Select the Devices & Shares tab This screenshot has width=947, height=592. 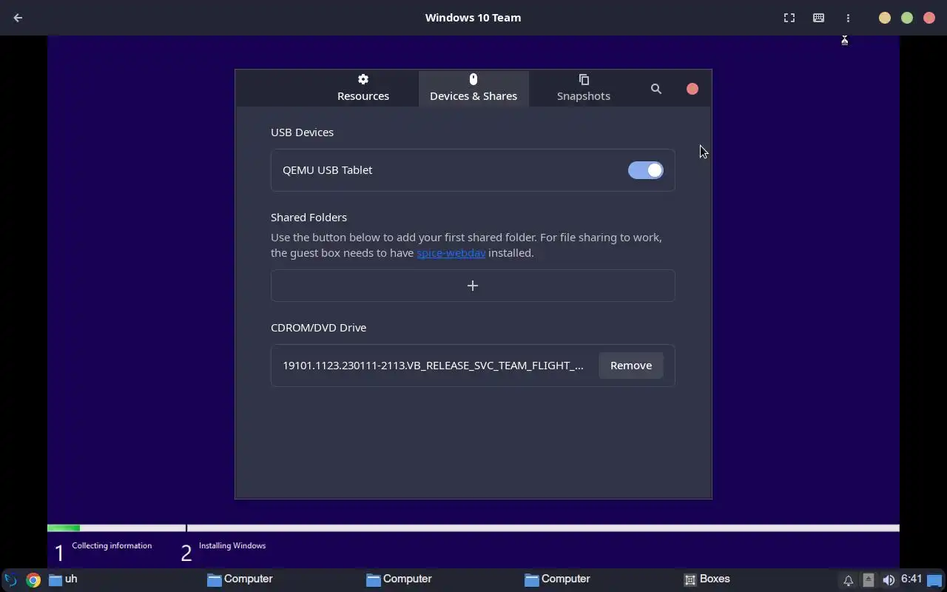[473, 88]
